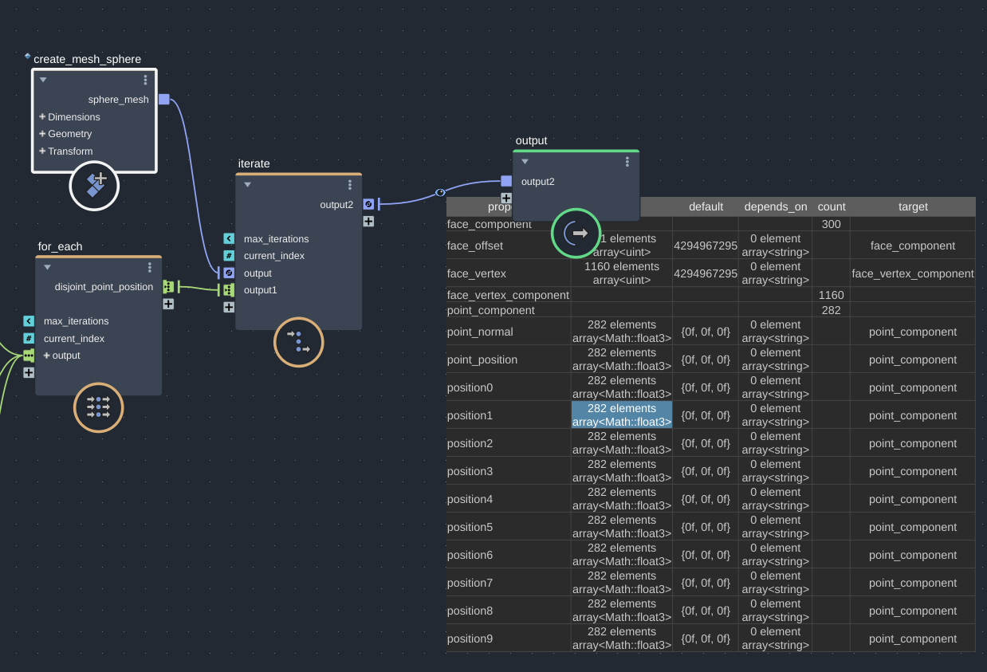The image size is (987, 672).
Task: Collapse the create_mesh_sphere node
Action: point(43,80)
